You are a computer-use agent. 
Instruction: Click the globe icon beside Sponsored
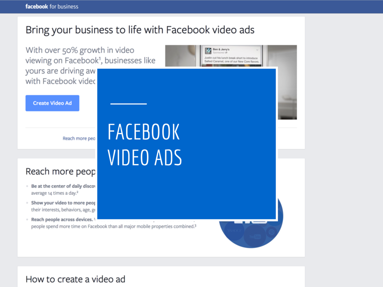pos(226,52)
